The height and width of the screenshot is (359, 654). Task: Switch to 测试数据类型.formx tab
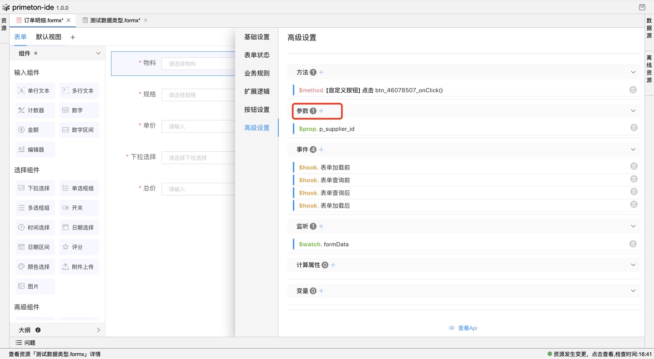click(115, 20)
